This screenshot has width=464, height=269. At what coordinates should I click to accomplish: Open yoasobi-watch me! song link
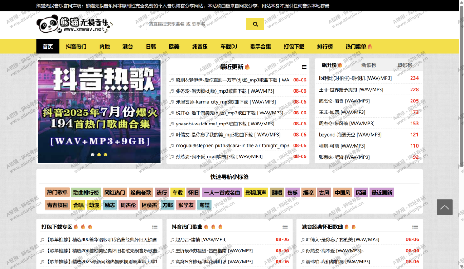tap(225, 124)
